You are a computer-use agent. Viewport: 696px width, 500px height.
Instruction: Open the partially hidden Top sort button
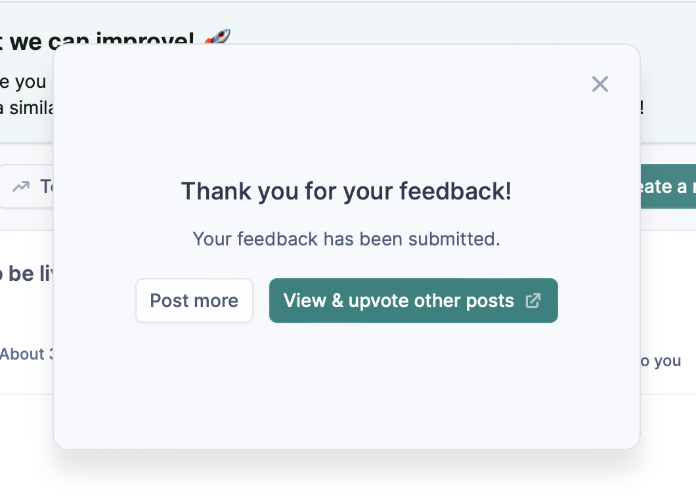(x=33, y=186)
